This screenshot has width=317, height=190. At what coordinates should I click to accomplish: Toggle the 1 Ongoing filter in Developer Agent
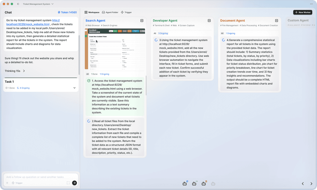163,33
